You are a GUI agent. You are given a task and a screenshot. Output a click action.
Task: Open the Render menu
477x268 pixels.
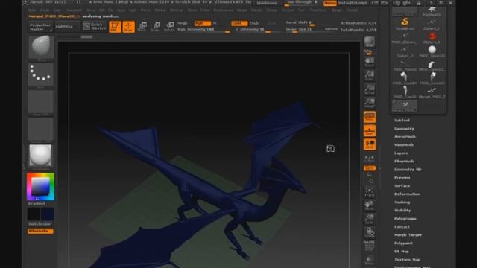pyautogui.click(x=241, y=10)
